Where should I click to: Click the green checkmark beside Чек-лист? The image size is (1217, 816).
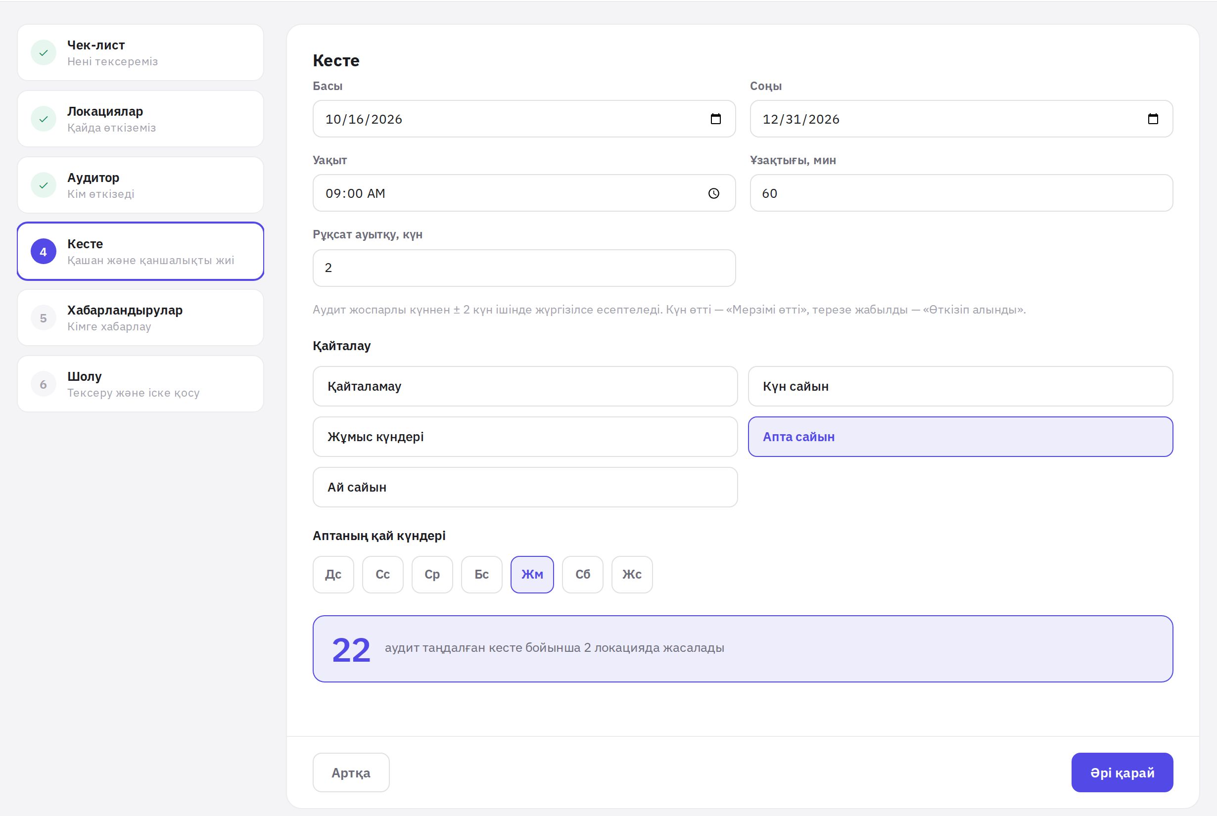pyautogui.click(x=44, y=52)
